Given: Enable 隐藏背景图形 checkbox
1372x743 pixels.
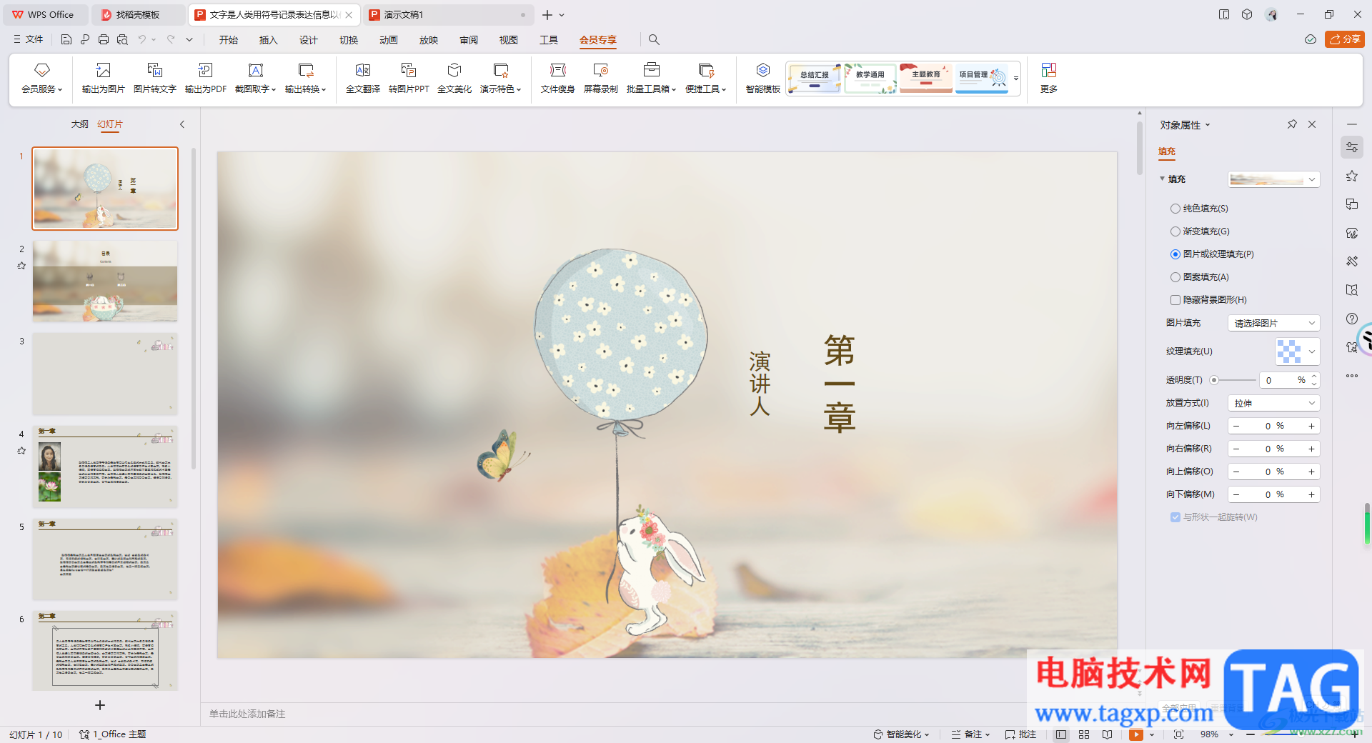Looking at the screenshot, I should [x=1175, y=300].
